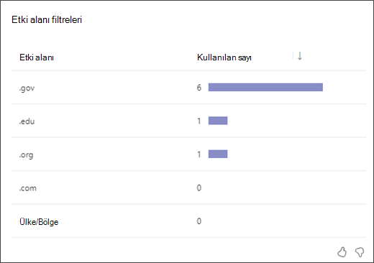
Task: Select the .org domain row
Action: pyautogui.click(x=188, y=154)
